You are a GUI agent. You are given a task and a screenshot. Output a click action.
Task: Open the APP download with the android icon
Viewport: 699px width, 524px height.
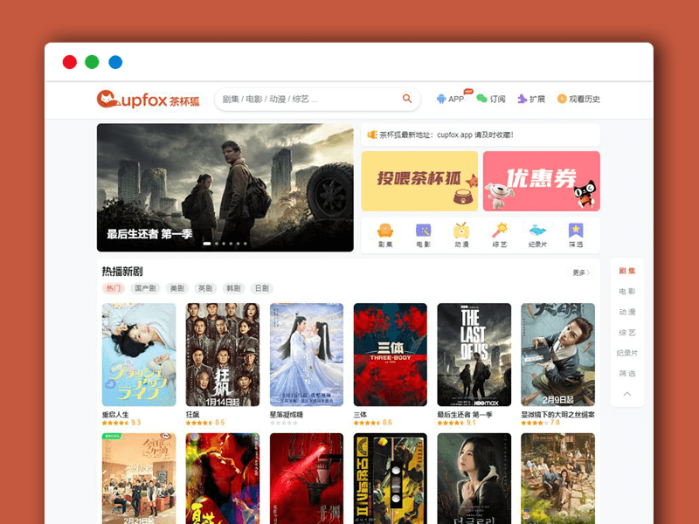[x=439, y=99]
